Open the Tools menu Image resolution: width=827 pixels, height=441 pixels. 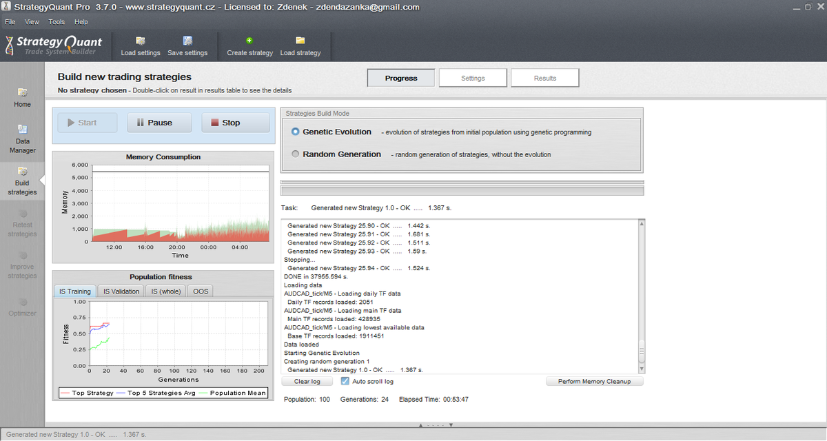tap(57, 22)
